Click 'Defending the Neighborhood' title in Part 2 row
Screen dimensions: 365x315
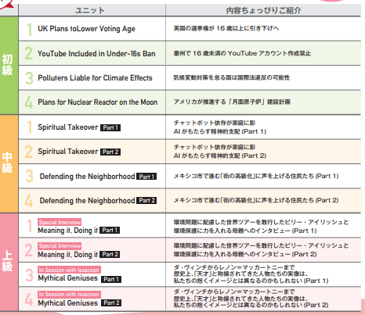pos(87,201)
